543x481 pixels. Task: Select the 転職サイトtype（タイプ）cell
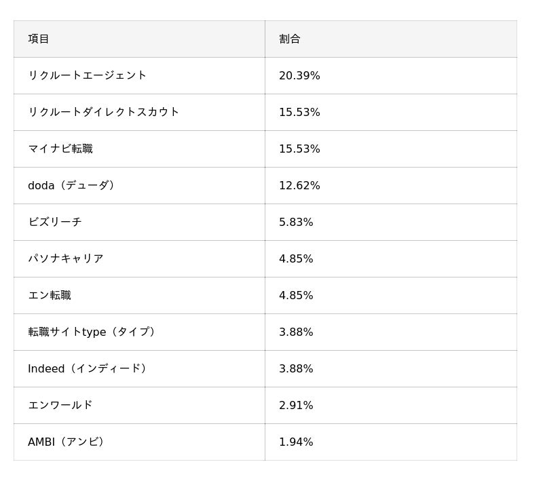[94, 332]
